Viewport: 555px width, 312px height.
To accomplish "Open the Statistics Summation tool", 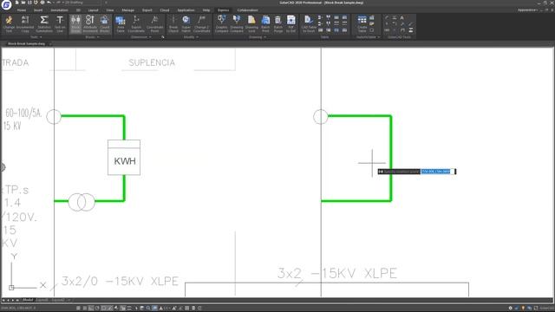I will pyautogui.click(x=44, y=24).
